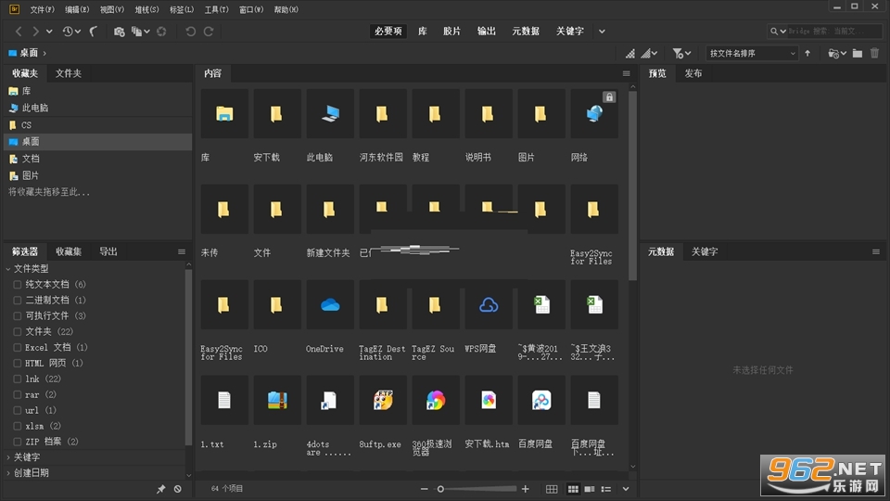The image size is (890, 501).
Task: Open the 工具(T) menu
Action: [216, 9]
